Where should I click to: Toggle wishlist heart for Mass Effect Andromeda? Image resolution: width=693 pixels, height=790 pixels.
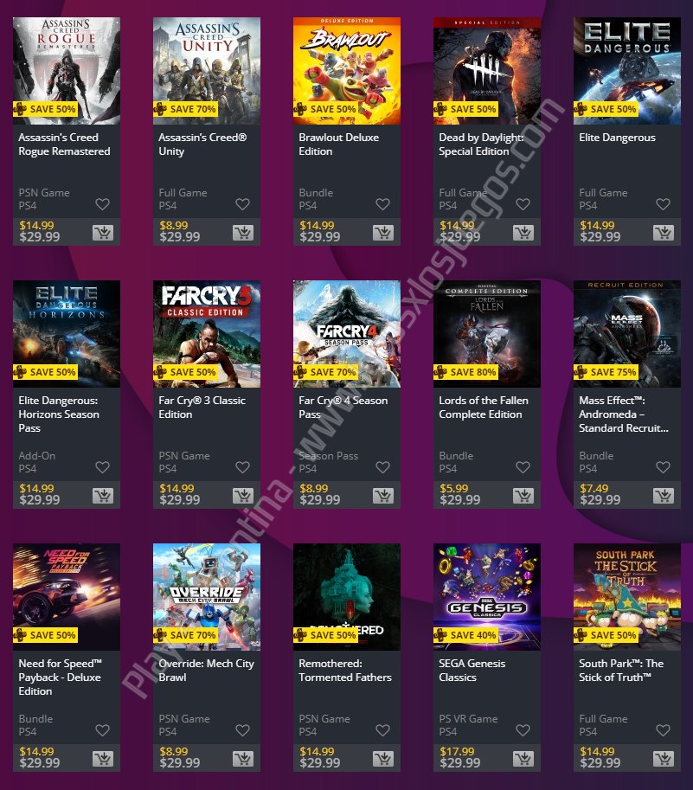(664, 467)
